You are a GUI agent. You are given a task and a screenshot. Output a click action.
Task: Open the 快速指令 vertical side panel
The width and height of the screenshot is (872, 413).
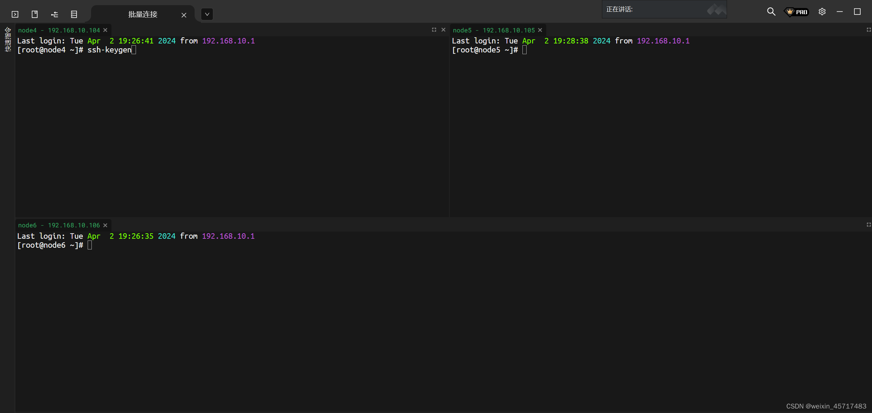tap(8, 40)
